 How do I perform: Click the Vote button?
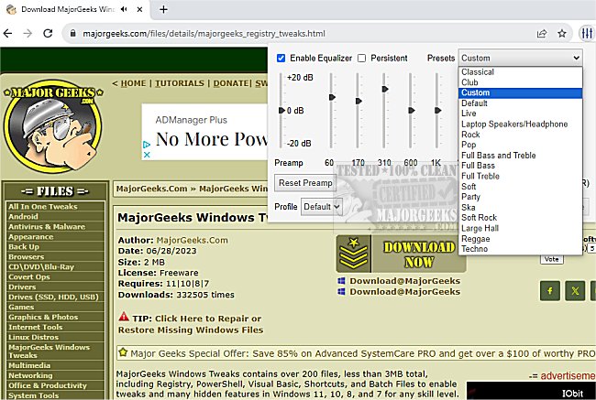click(551, 259)
